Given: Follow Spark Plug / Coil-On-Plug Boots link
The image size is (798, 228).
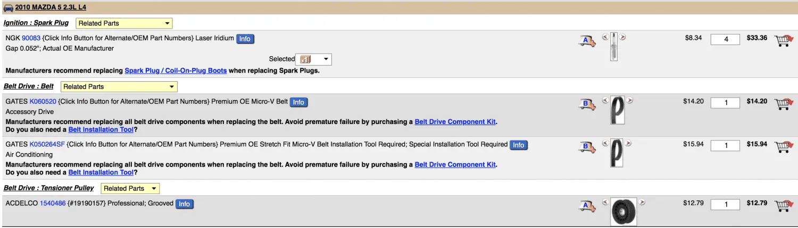Looking at the screenshot, I should point(176,71).
